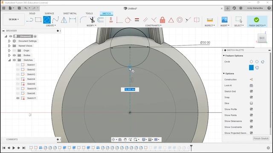Expand Named Views tree node
This screenshot has height=153, width=273.
tap(9, 46)
